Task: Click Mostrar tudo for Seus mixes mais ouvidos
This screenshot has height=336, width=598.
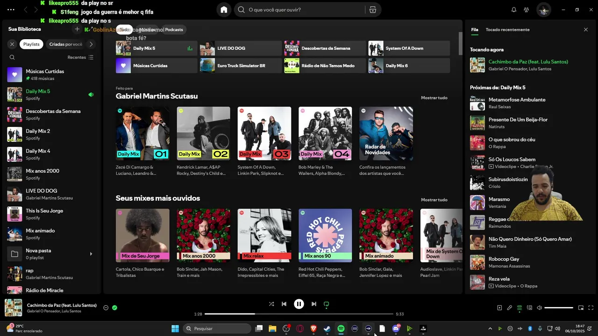Action: (x=434, y=200)
